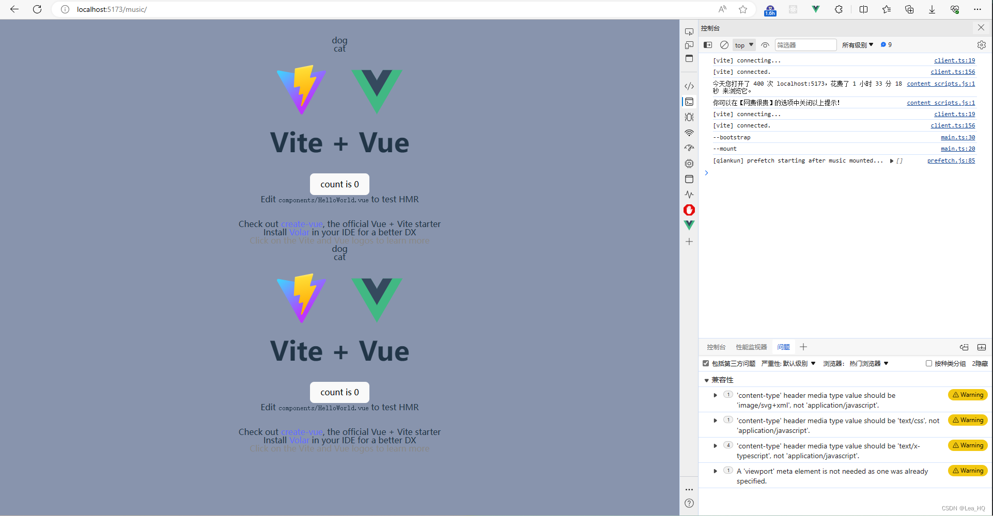This screenshot has height=516, width=993.
Task: View site information icon in address bar
Action: tap(65, 9)
